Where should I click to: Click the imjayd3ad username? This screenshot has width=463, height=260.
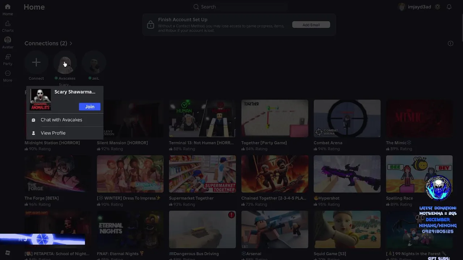tap(419, 7)
